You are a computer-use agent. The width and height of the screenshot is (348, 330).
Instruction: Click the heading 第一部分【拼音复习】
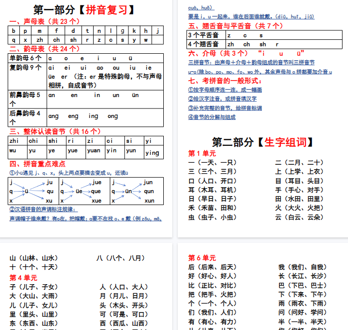[86, 10]
